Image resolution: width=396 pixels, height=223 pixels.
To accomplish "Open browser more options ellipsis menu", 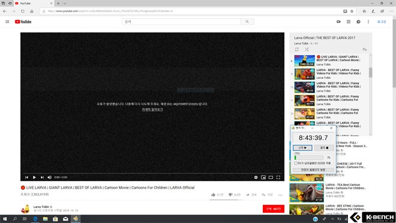I will [391, 11].
